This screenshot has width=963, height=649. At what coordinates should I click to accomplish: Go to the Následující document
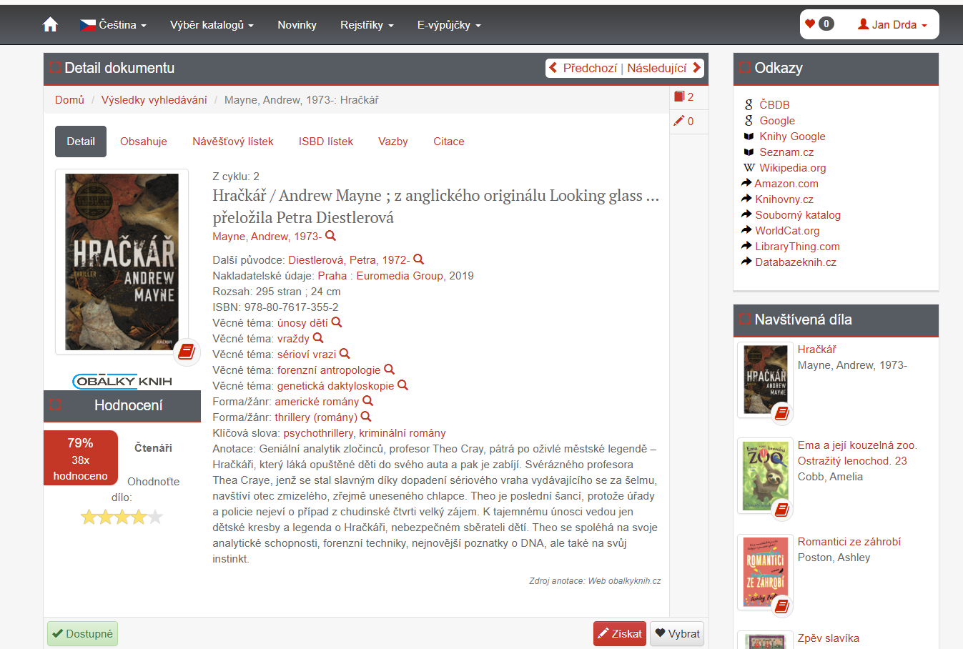[664, 68]
